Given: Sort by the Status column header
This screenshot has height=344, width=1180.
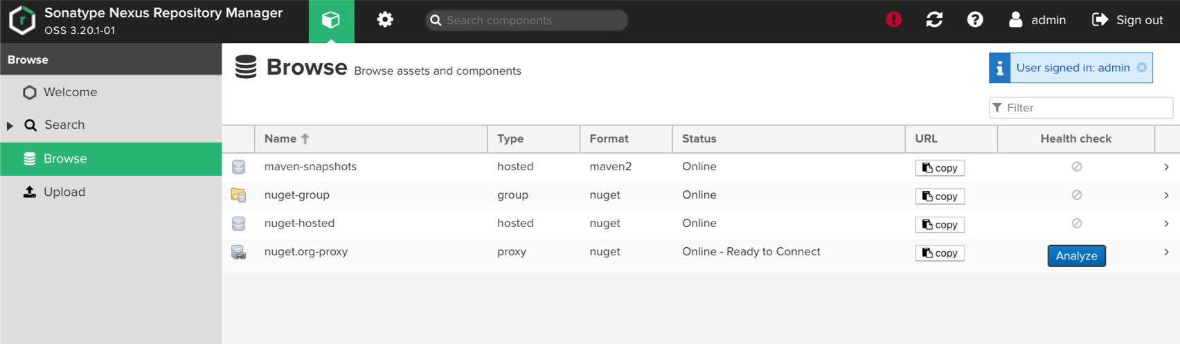Looking at the screenshot, I should coord(789,139).
